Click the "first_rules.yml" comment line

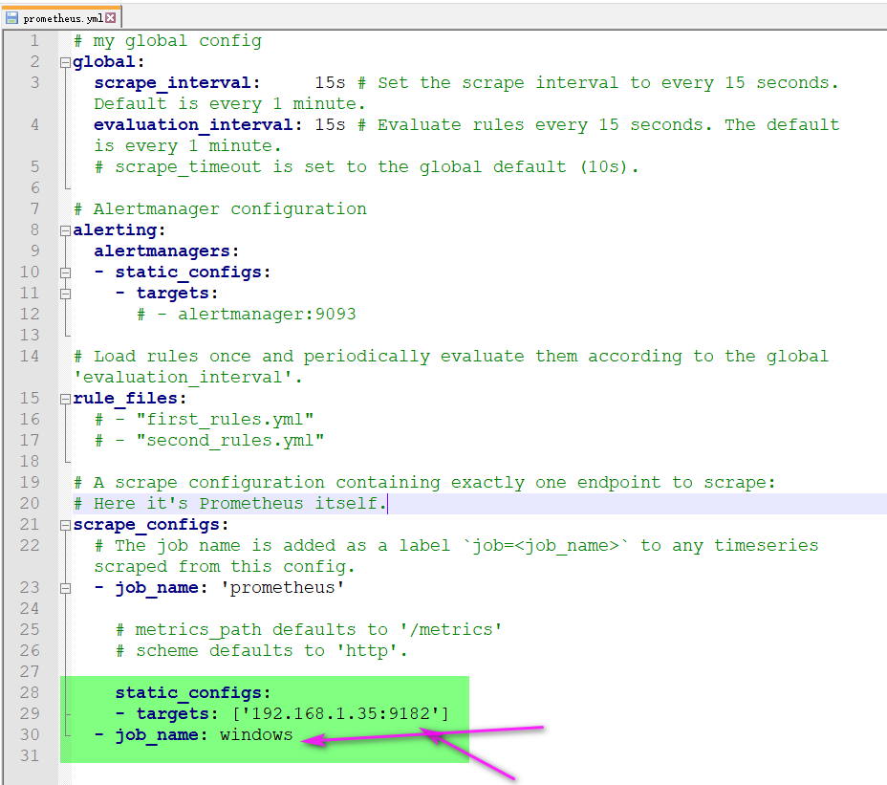(x=204, y=420)
